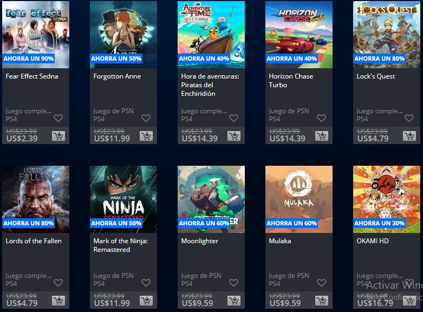Add Forgotton Anne to cart
Image resolution: width=423 pixels, height=312 pixels.
[x=146, y=136]
